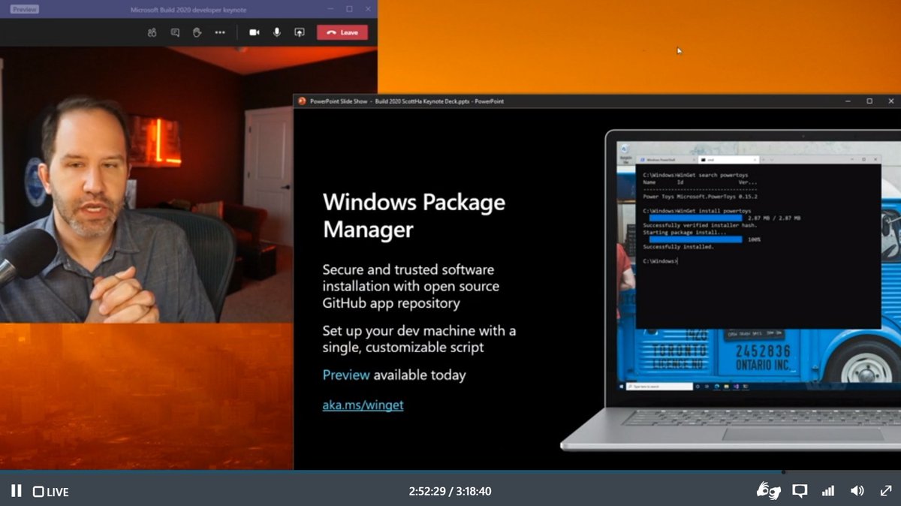Open the live stream chat
The image size is (901, 506).
pyautogui.click(x=799, y=492)
